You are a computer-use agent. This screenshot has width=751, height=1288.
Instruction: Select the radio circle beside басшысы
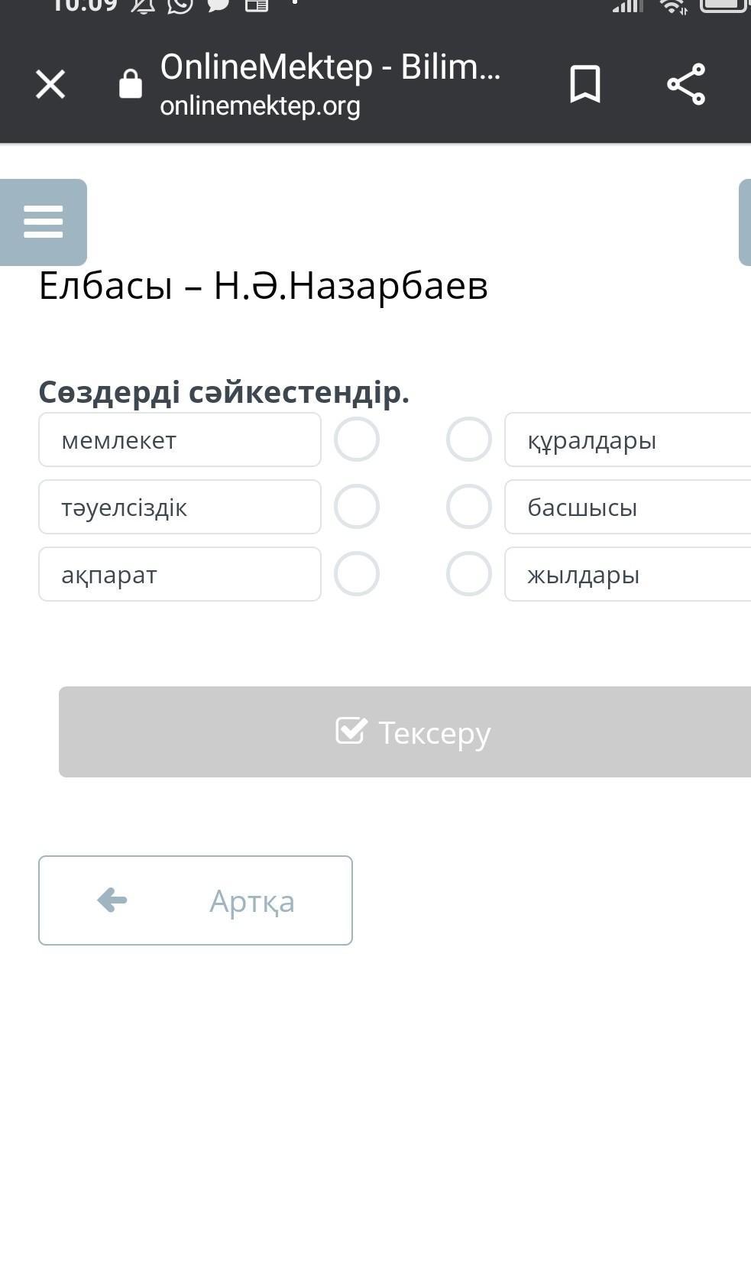pyautogui.click(x=468, y=507)
